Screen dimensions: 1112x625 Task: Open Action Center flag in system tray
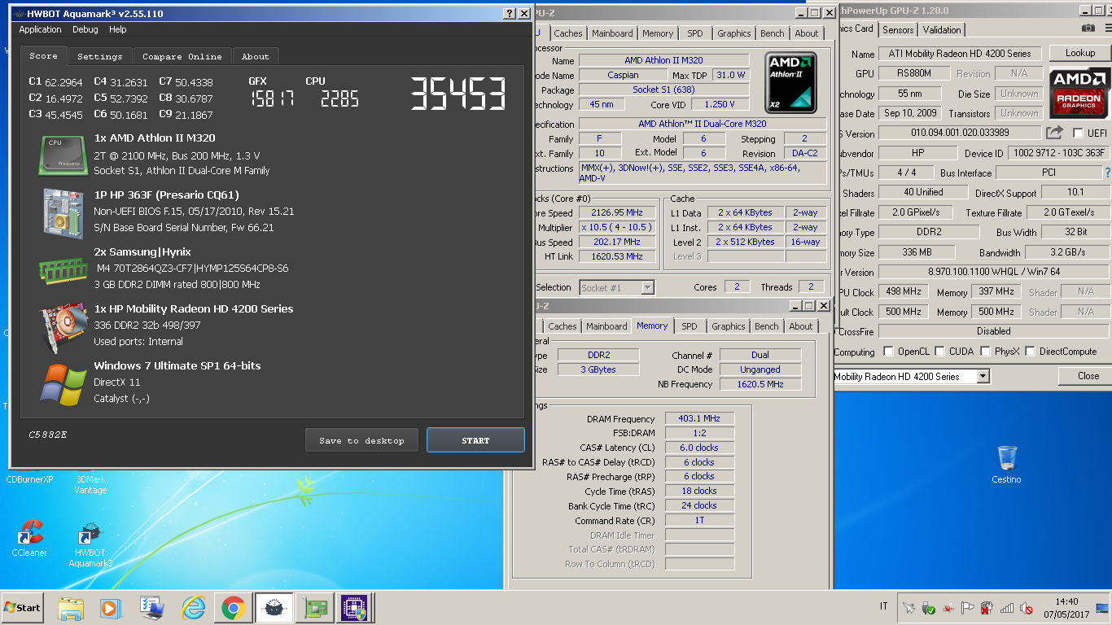(968, 608)
